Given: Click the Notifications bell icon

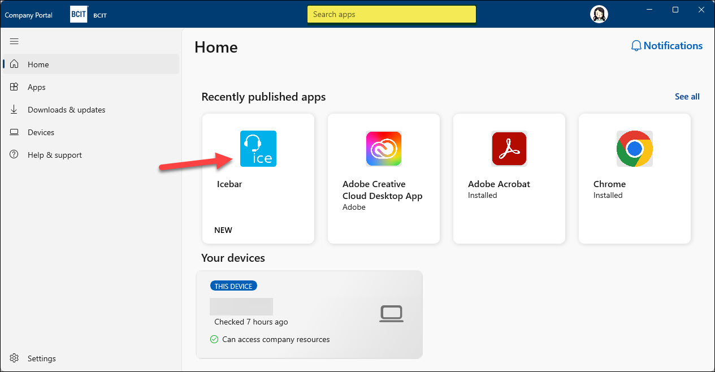Looking at the screenshot, I should point(636,45).
